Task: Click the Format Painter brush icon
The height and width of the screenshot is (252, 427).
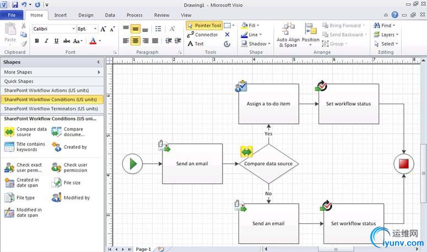Action: (x=24, y=43)
